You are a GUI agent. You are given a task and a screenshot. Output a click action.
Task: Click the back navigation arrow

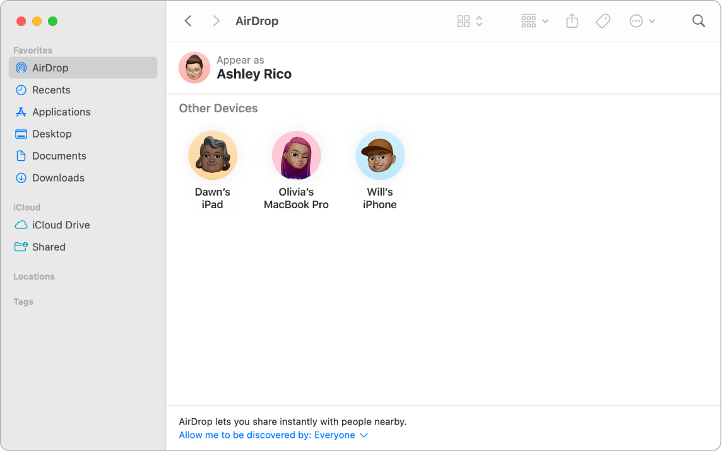(x=188, y=20)
